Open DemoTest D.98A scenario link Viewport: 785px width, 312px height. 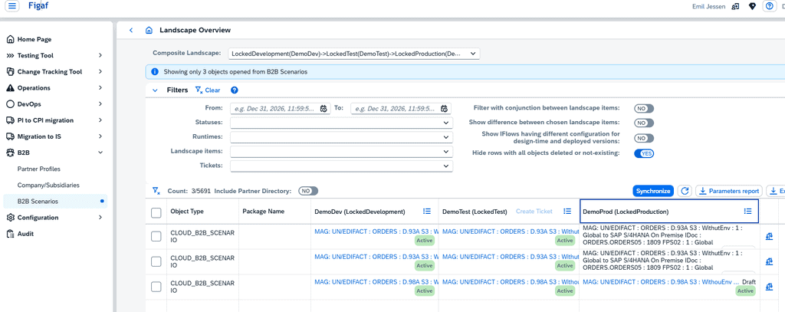point(511,282)
